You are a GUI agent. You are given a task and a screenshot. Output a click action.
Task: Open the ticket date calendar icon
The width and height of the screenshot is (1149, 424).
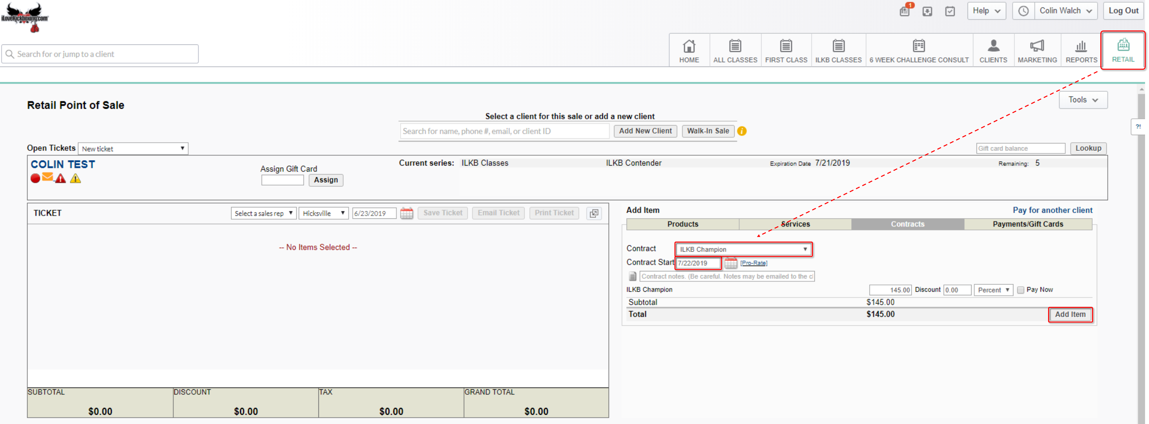pos(406,213)
